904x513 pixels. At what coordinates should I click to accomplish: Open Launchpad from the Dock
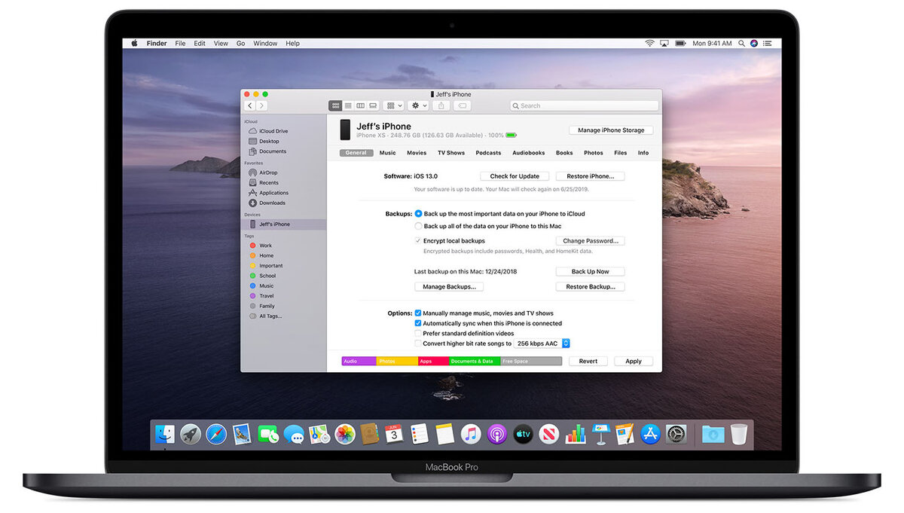[191, 434]
